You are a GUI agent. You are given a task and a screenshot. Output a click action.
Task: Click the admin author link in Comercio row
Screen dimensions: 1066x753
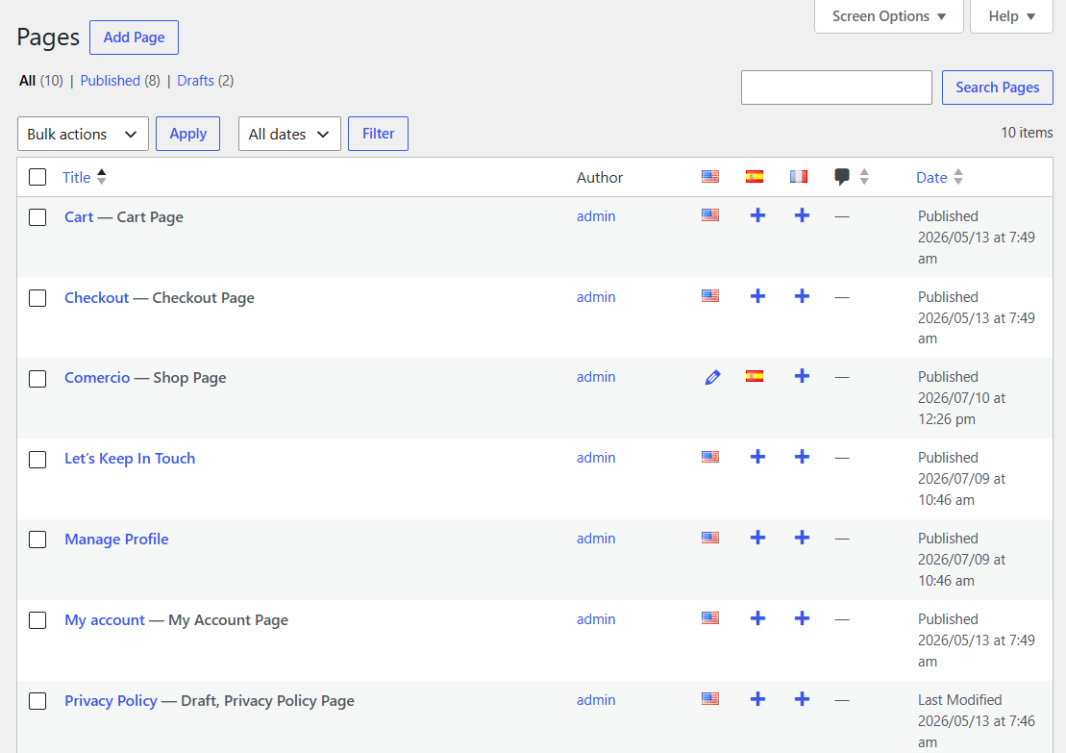pos(596,377)
